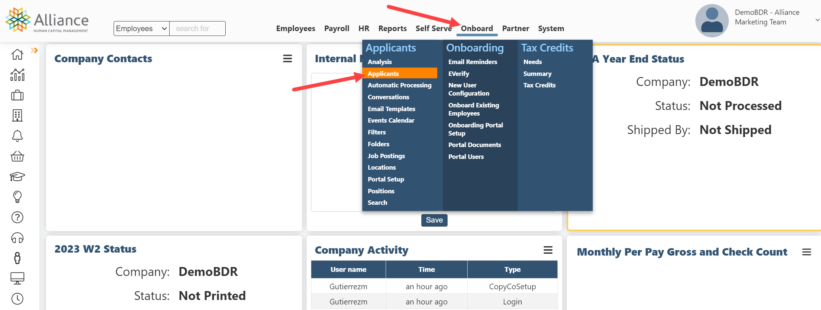Screen dimensions: 821x310
Task: Choose Needs under Tax Credits
Action: coord(532,62)
